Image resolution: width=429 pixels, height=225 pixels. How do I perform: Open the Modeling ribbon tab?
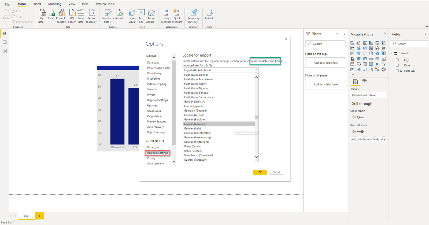(55, 4)
